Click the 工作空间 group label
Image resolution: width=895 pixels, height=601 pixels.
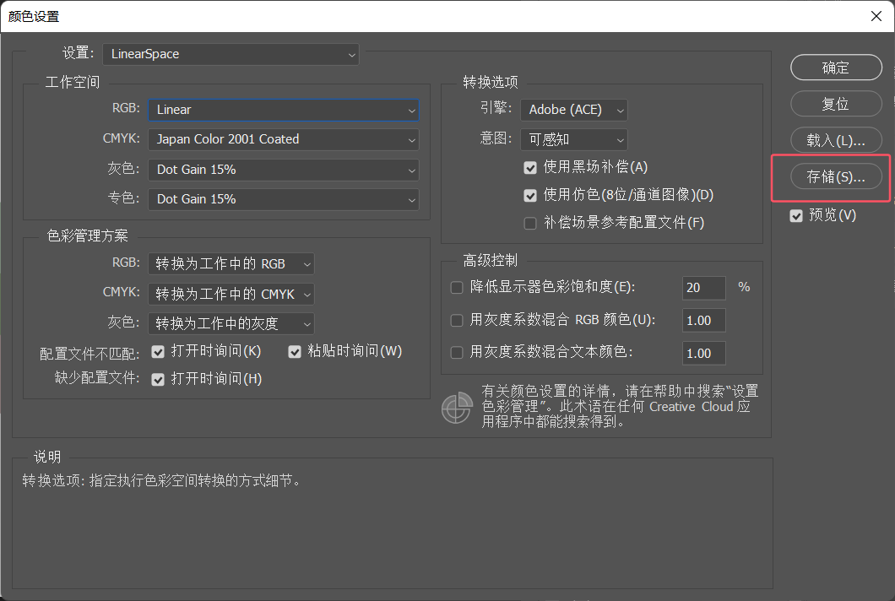(73, 82)
